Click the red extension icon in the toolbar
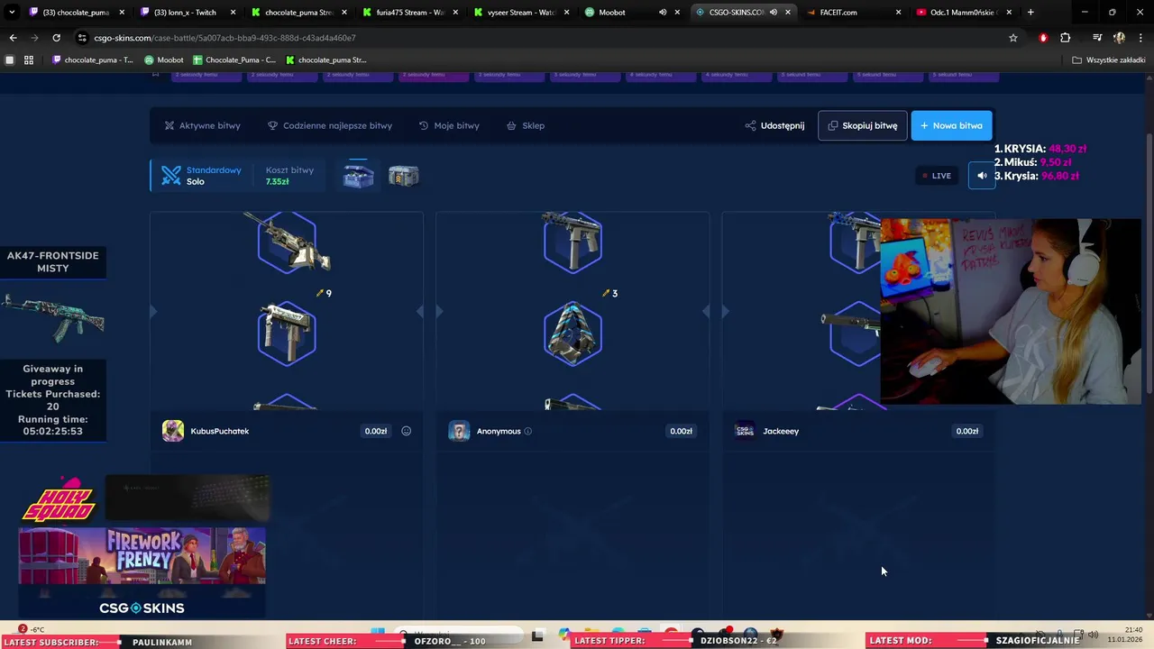This screenshot has width=1154, height=649. click(x=1043, y=38)
